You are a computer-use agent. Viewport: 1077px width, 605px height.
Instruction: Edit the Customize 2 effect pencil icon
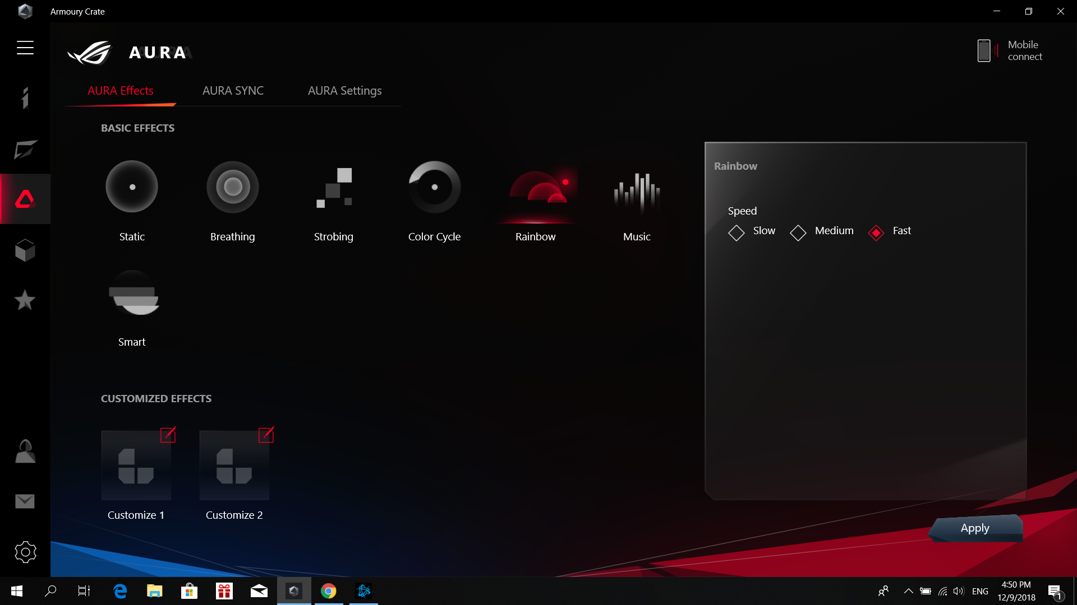click(x=266, y=435)
